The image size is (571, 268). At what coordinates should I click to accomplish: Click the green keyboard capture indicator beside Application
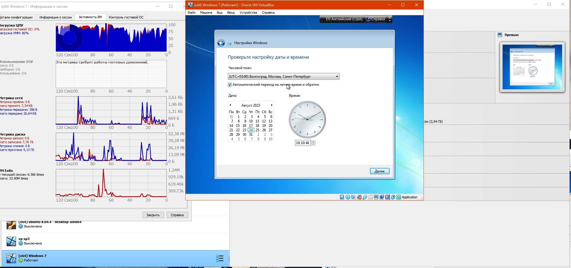tap(399, 197)
